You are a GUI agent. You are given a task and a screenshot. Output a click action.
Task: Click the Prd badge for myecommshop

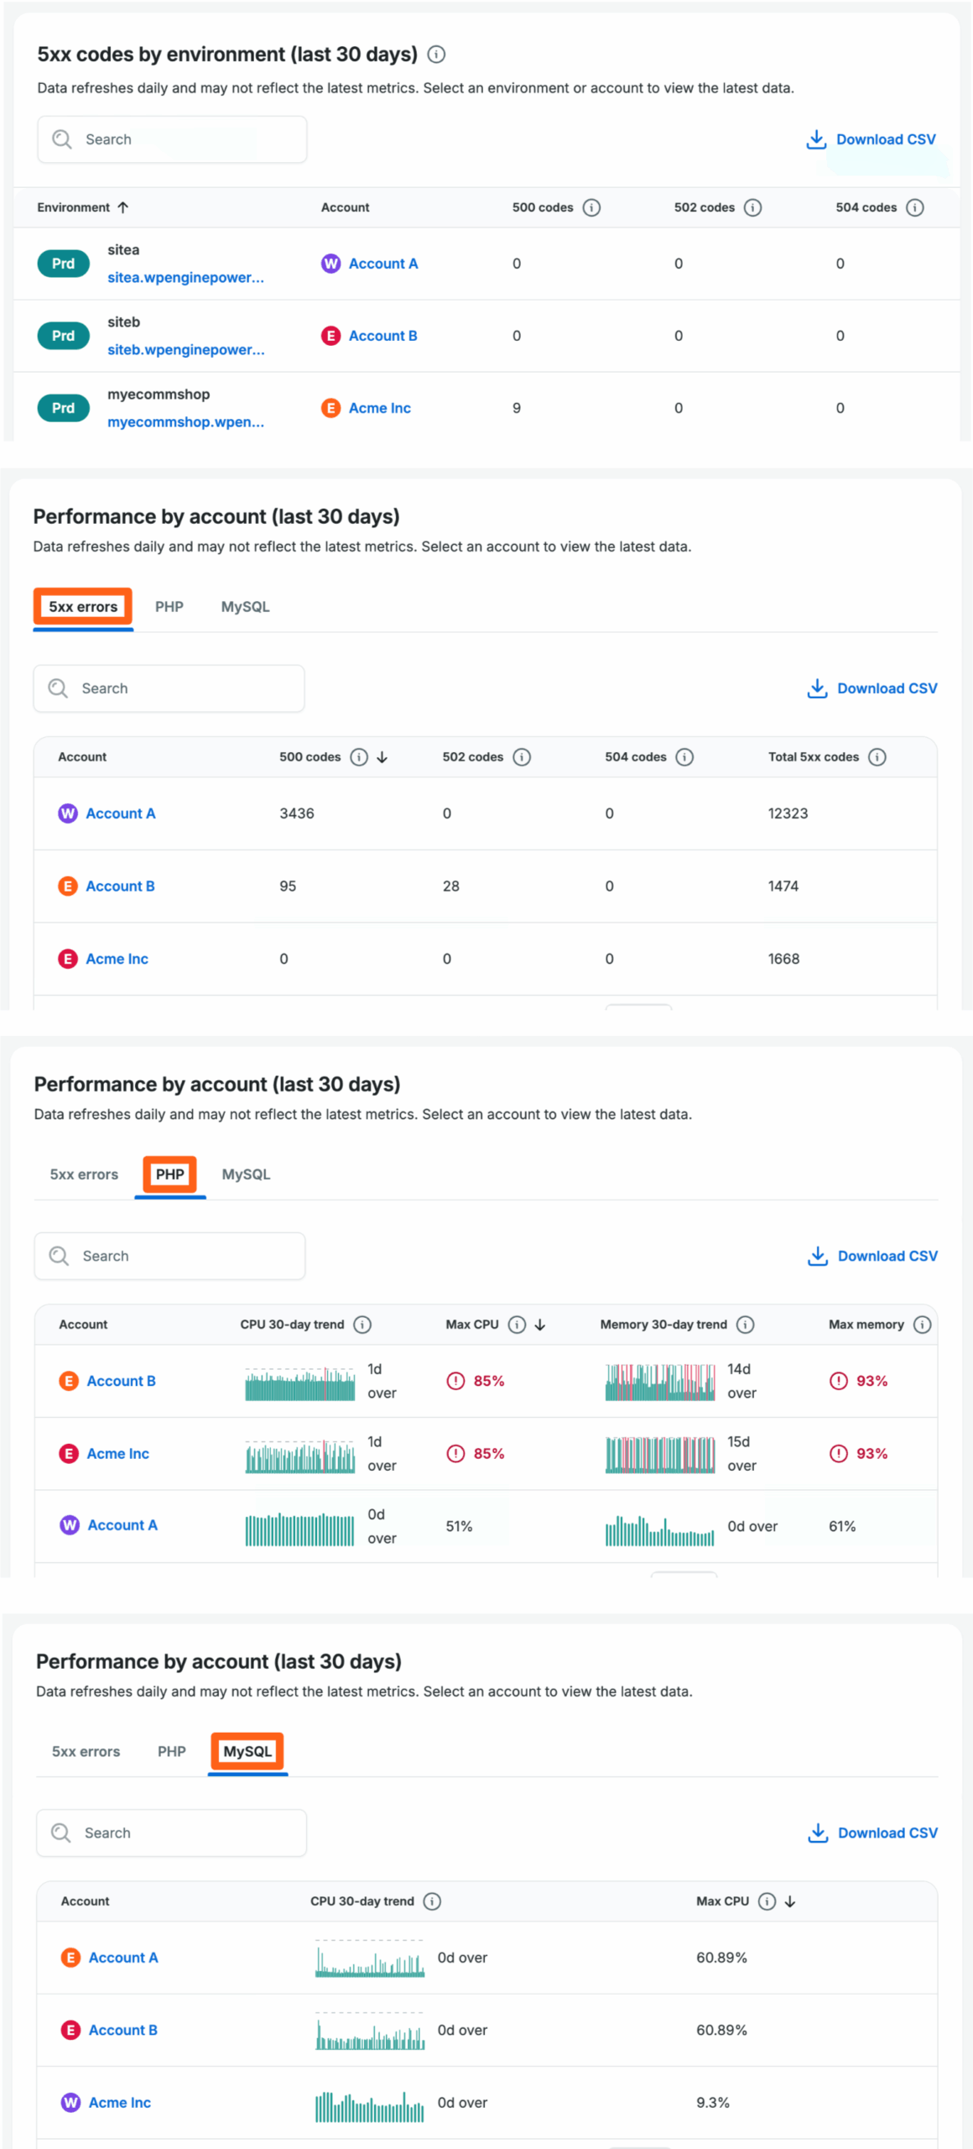63,408
